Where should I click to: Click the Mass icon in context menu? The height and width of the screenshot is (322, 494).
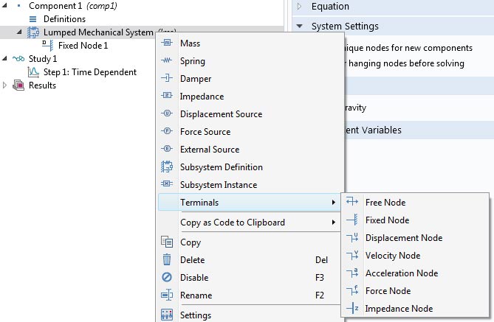[x=167, y=43]
